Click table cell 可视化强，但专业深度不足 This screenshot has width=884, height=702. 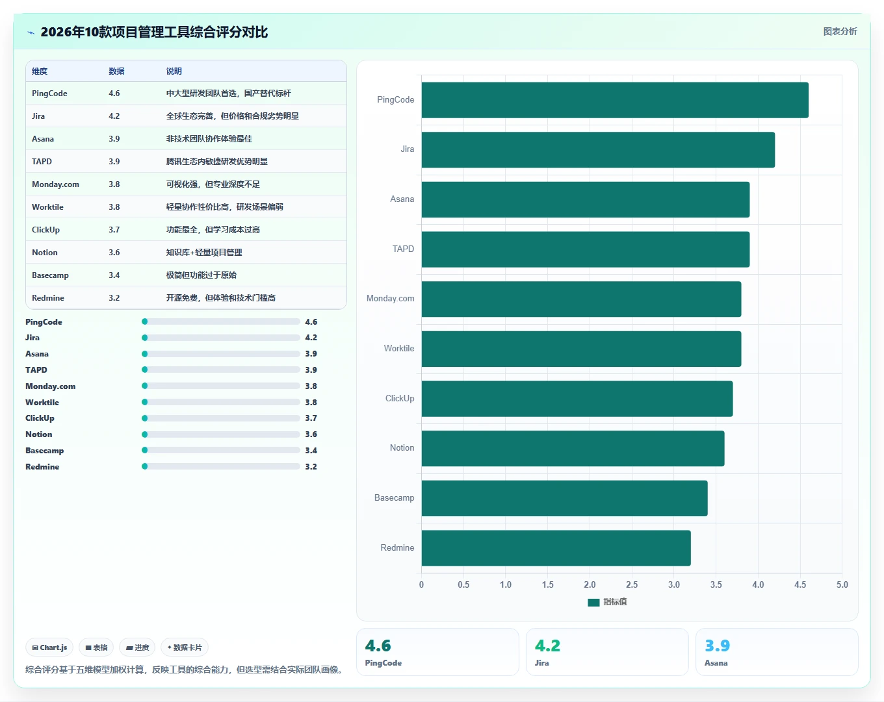[213, 184]
